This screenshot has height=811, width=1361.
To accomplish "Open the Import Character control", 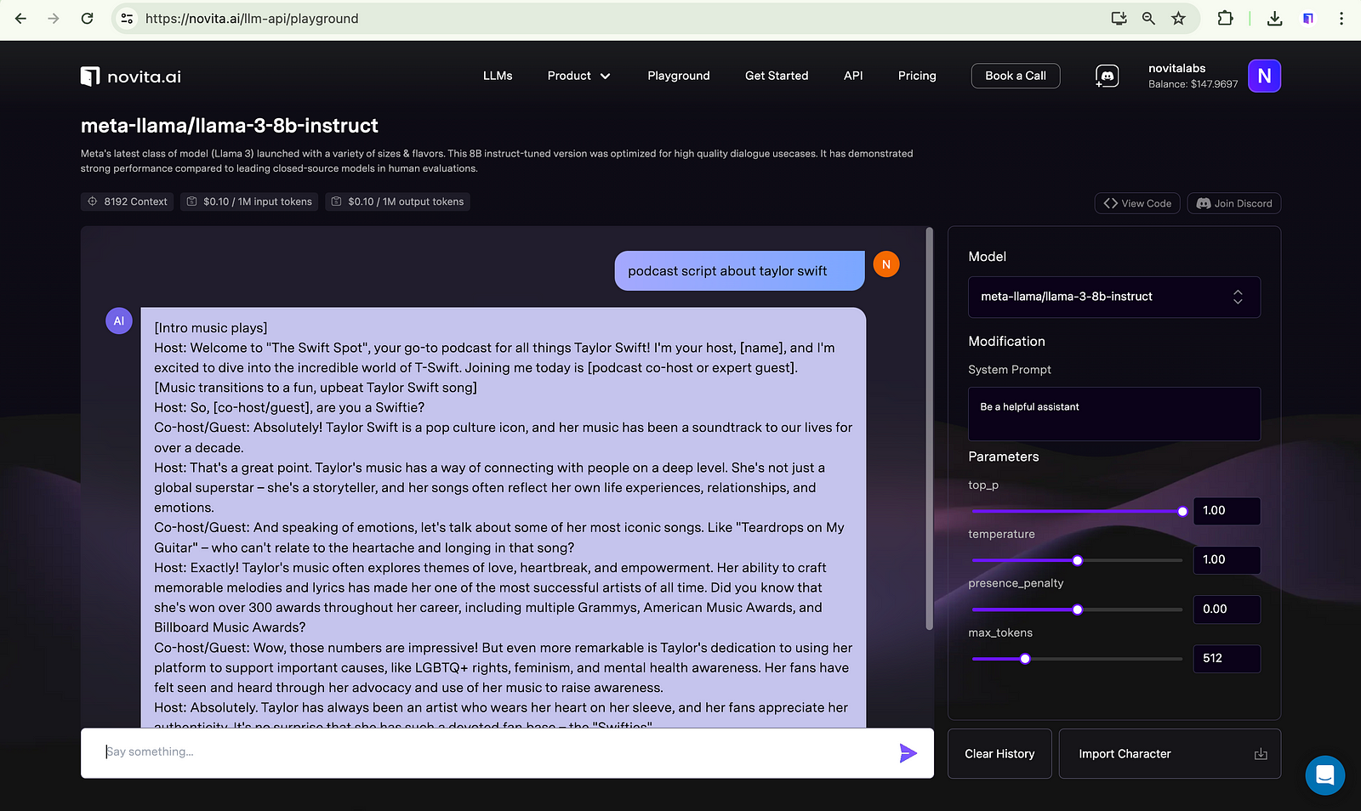I will click(x=1170, y=754).
